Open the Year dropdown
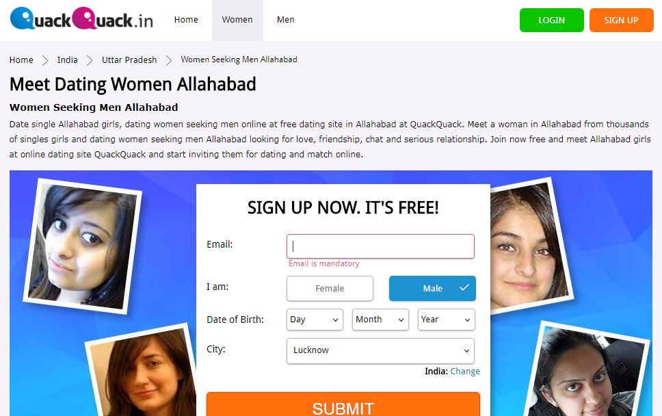Viewport: 662px width, 416px height. pyautogui.click(x=447, y=320)
